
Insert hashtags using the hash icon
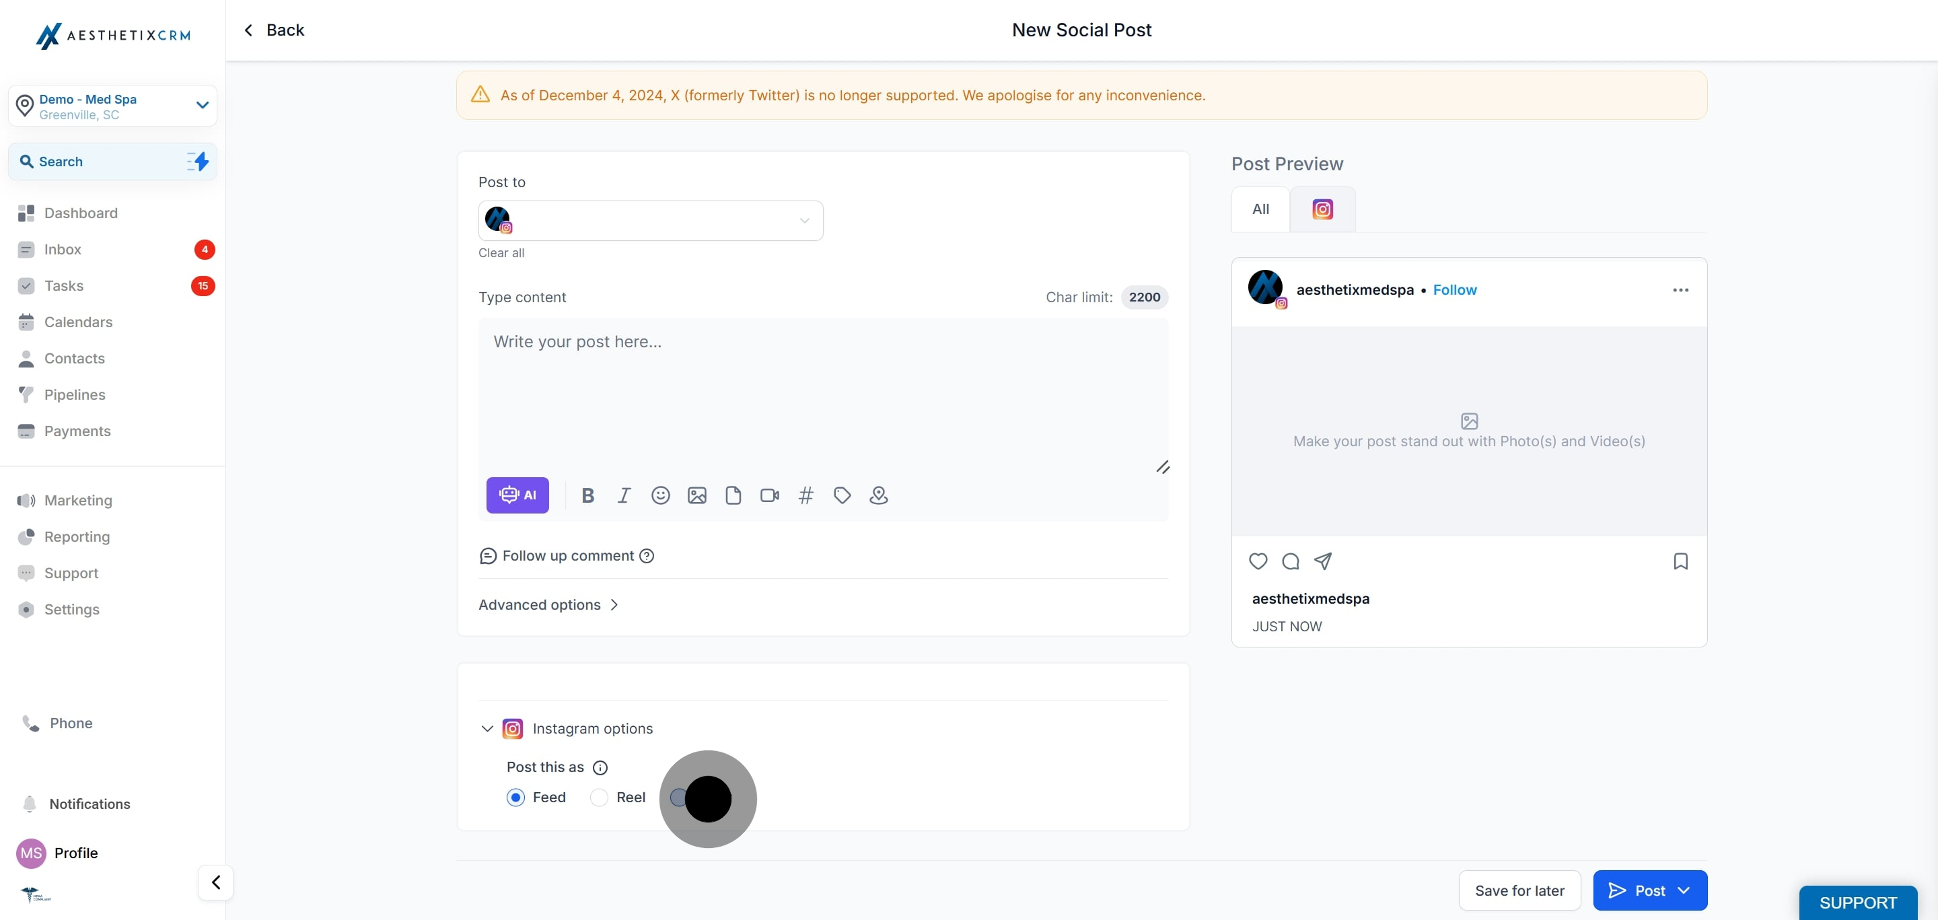point(805,495)
